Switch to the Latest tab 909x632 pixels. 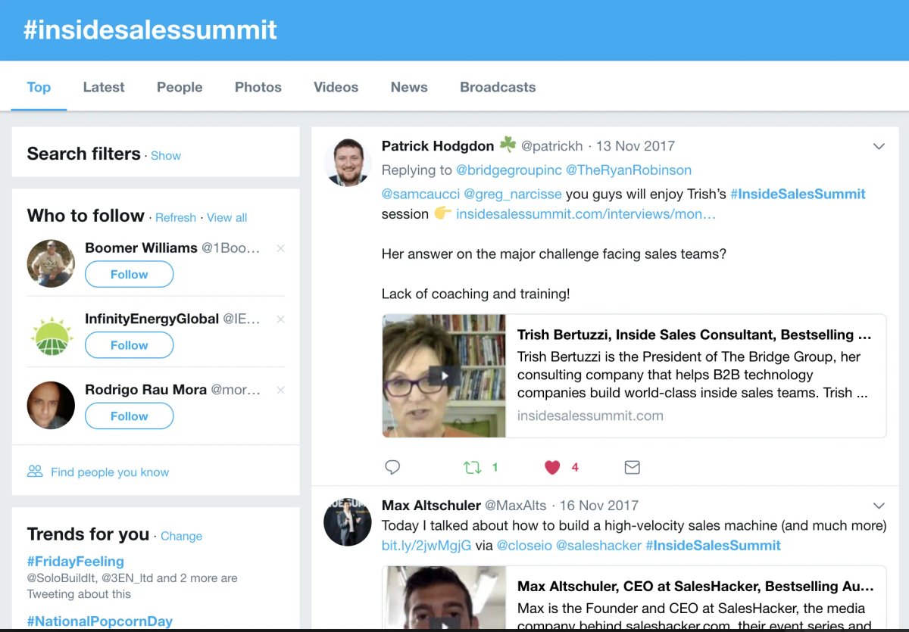pos(104,87)
